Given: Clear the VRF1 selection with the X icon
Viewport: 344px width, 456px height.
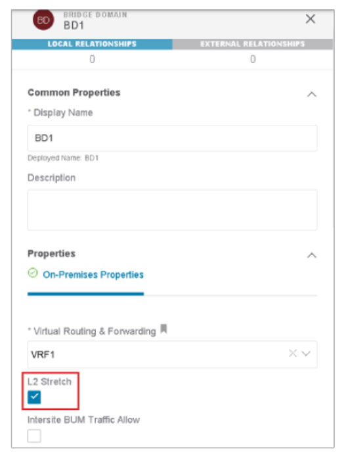Looking at the screenshot, I should pyautogui.click(x=293, y=353).
